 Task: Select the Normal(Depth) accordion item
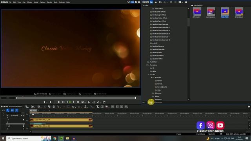point(162,87)
